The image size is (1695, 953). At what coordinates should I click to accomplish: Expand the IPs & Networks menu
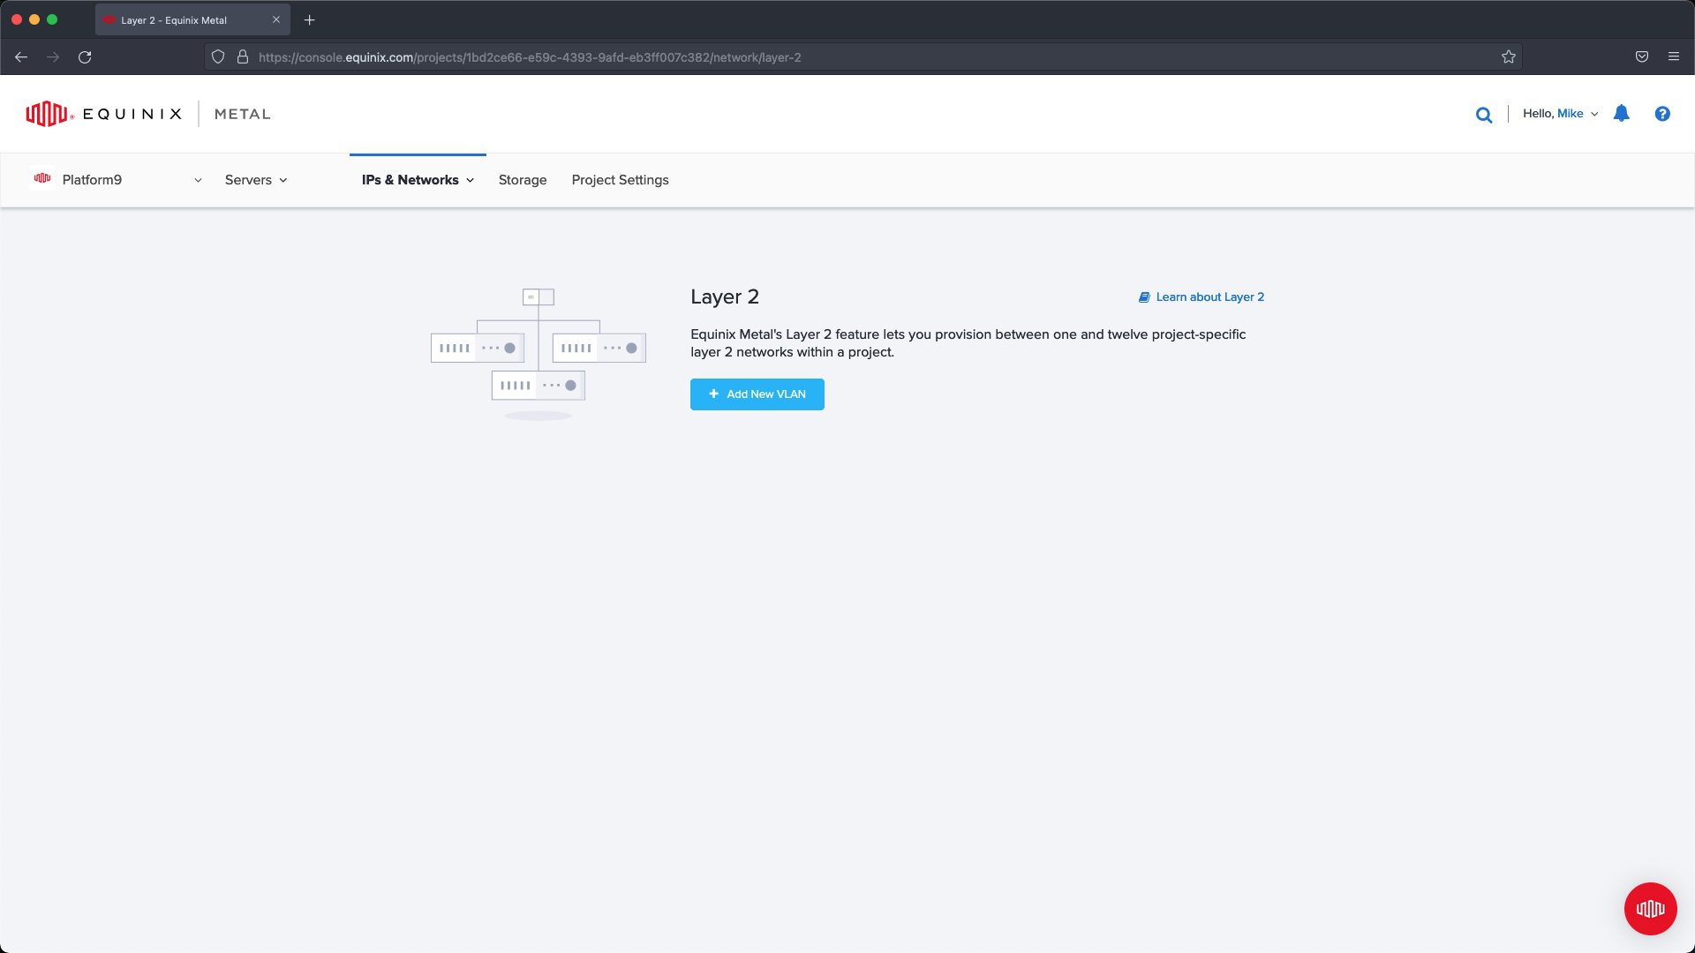pos(418,180)
